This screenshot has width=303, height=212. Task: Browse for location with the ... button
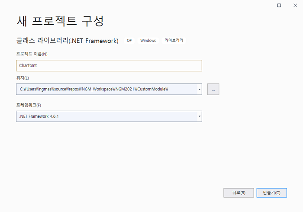coord(213,89)
